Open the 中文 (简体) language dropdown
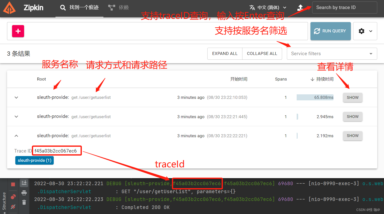Screen dimensions: 384x214 coord(268,8)
